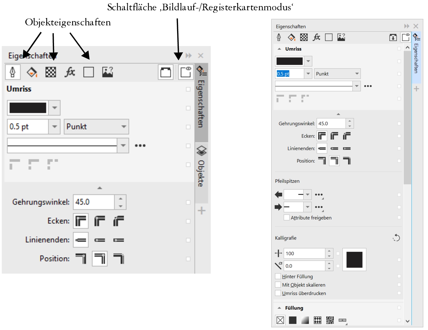Click the black Kalligrafie nib shape preview
The width and height of the screenshot is (428, 330).
point(354,259)
